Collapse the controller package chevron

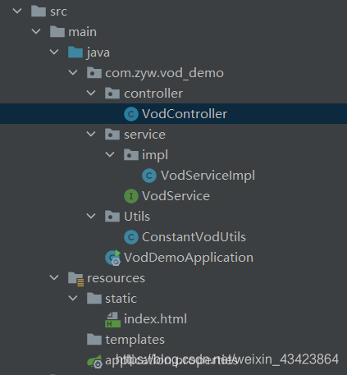click(x=91, y=93)
